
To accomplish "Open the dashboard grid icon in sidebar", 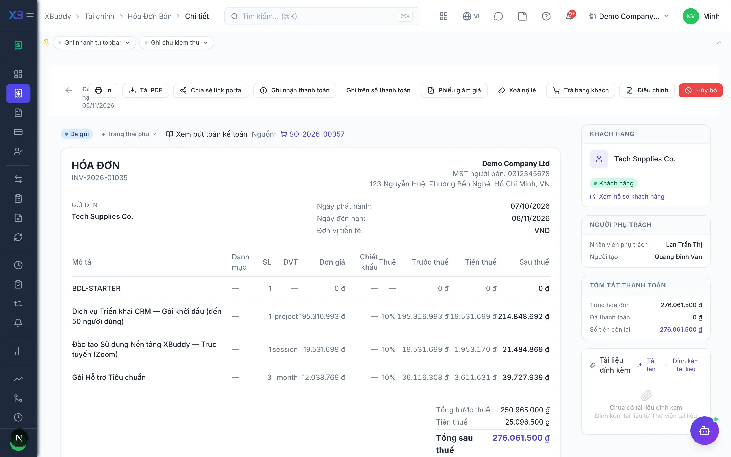I will pyautogui.click(x=18, y=74).
